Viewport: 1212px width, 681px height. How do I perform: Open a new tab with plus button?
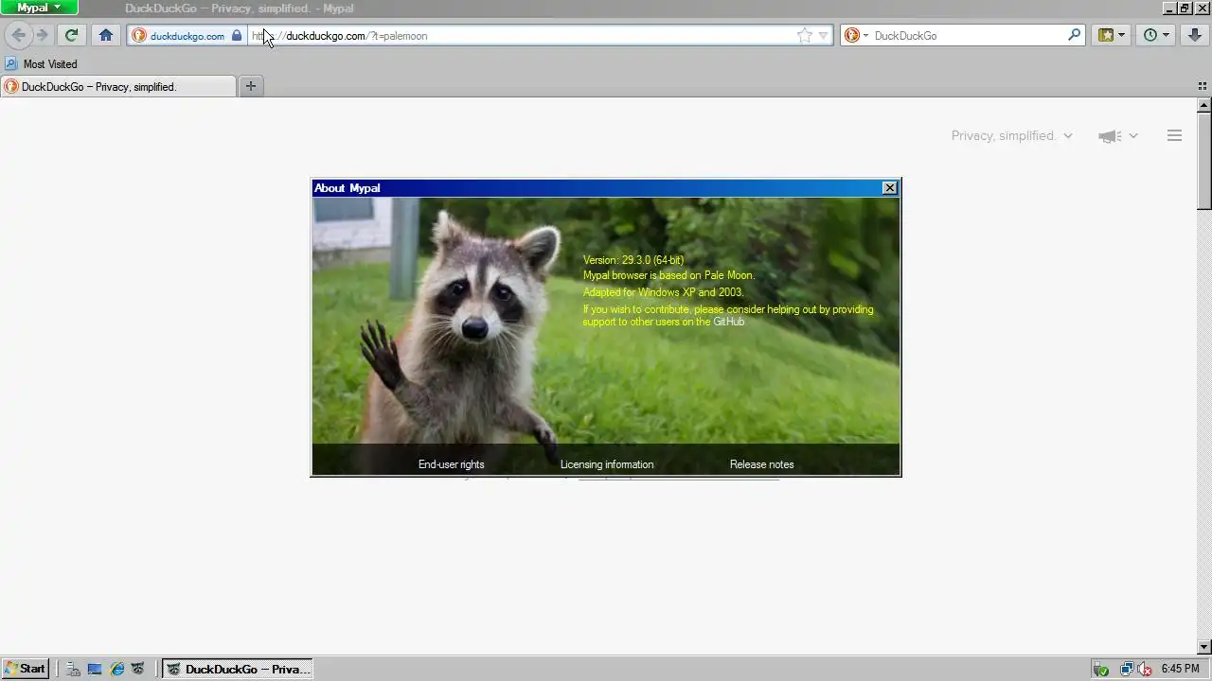click(x=251, y=86)
